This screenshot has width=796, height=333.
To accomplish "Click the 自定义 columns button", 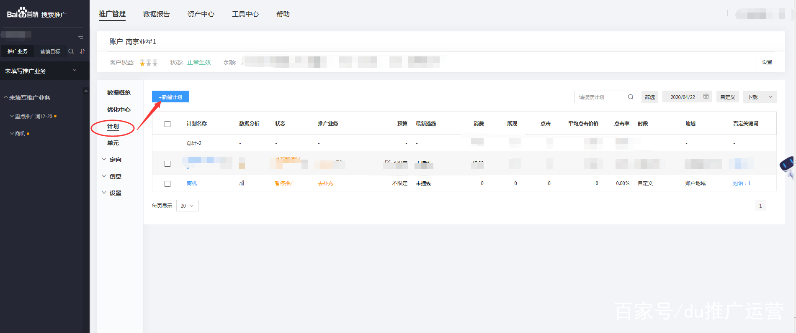I will coord(728,97).
